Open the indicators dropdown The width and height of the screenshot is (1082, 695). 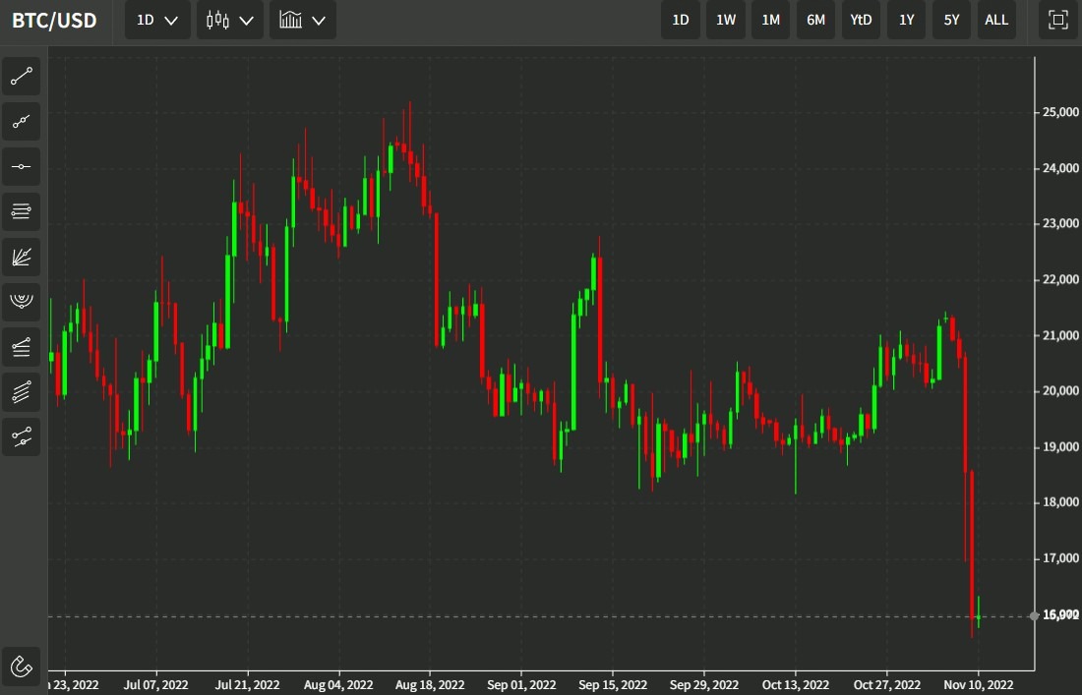click(303, 20)
